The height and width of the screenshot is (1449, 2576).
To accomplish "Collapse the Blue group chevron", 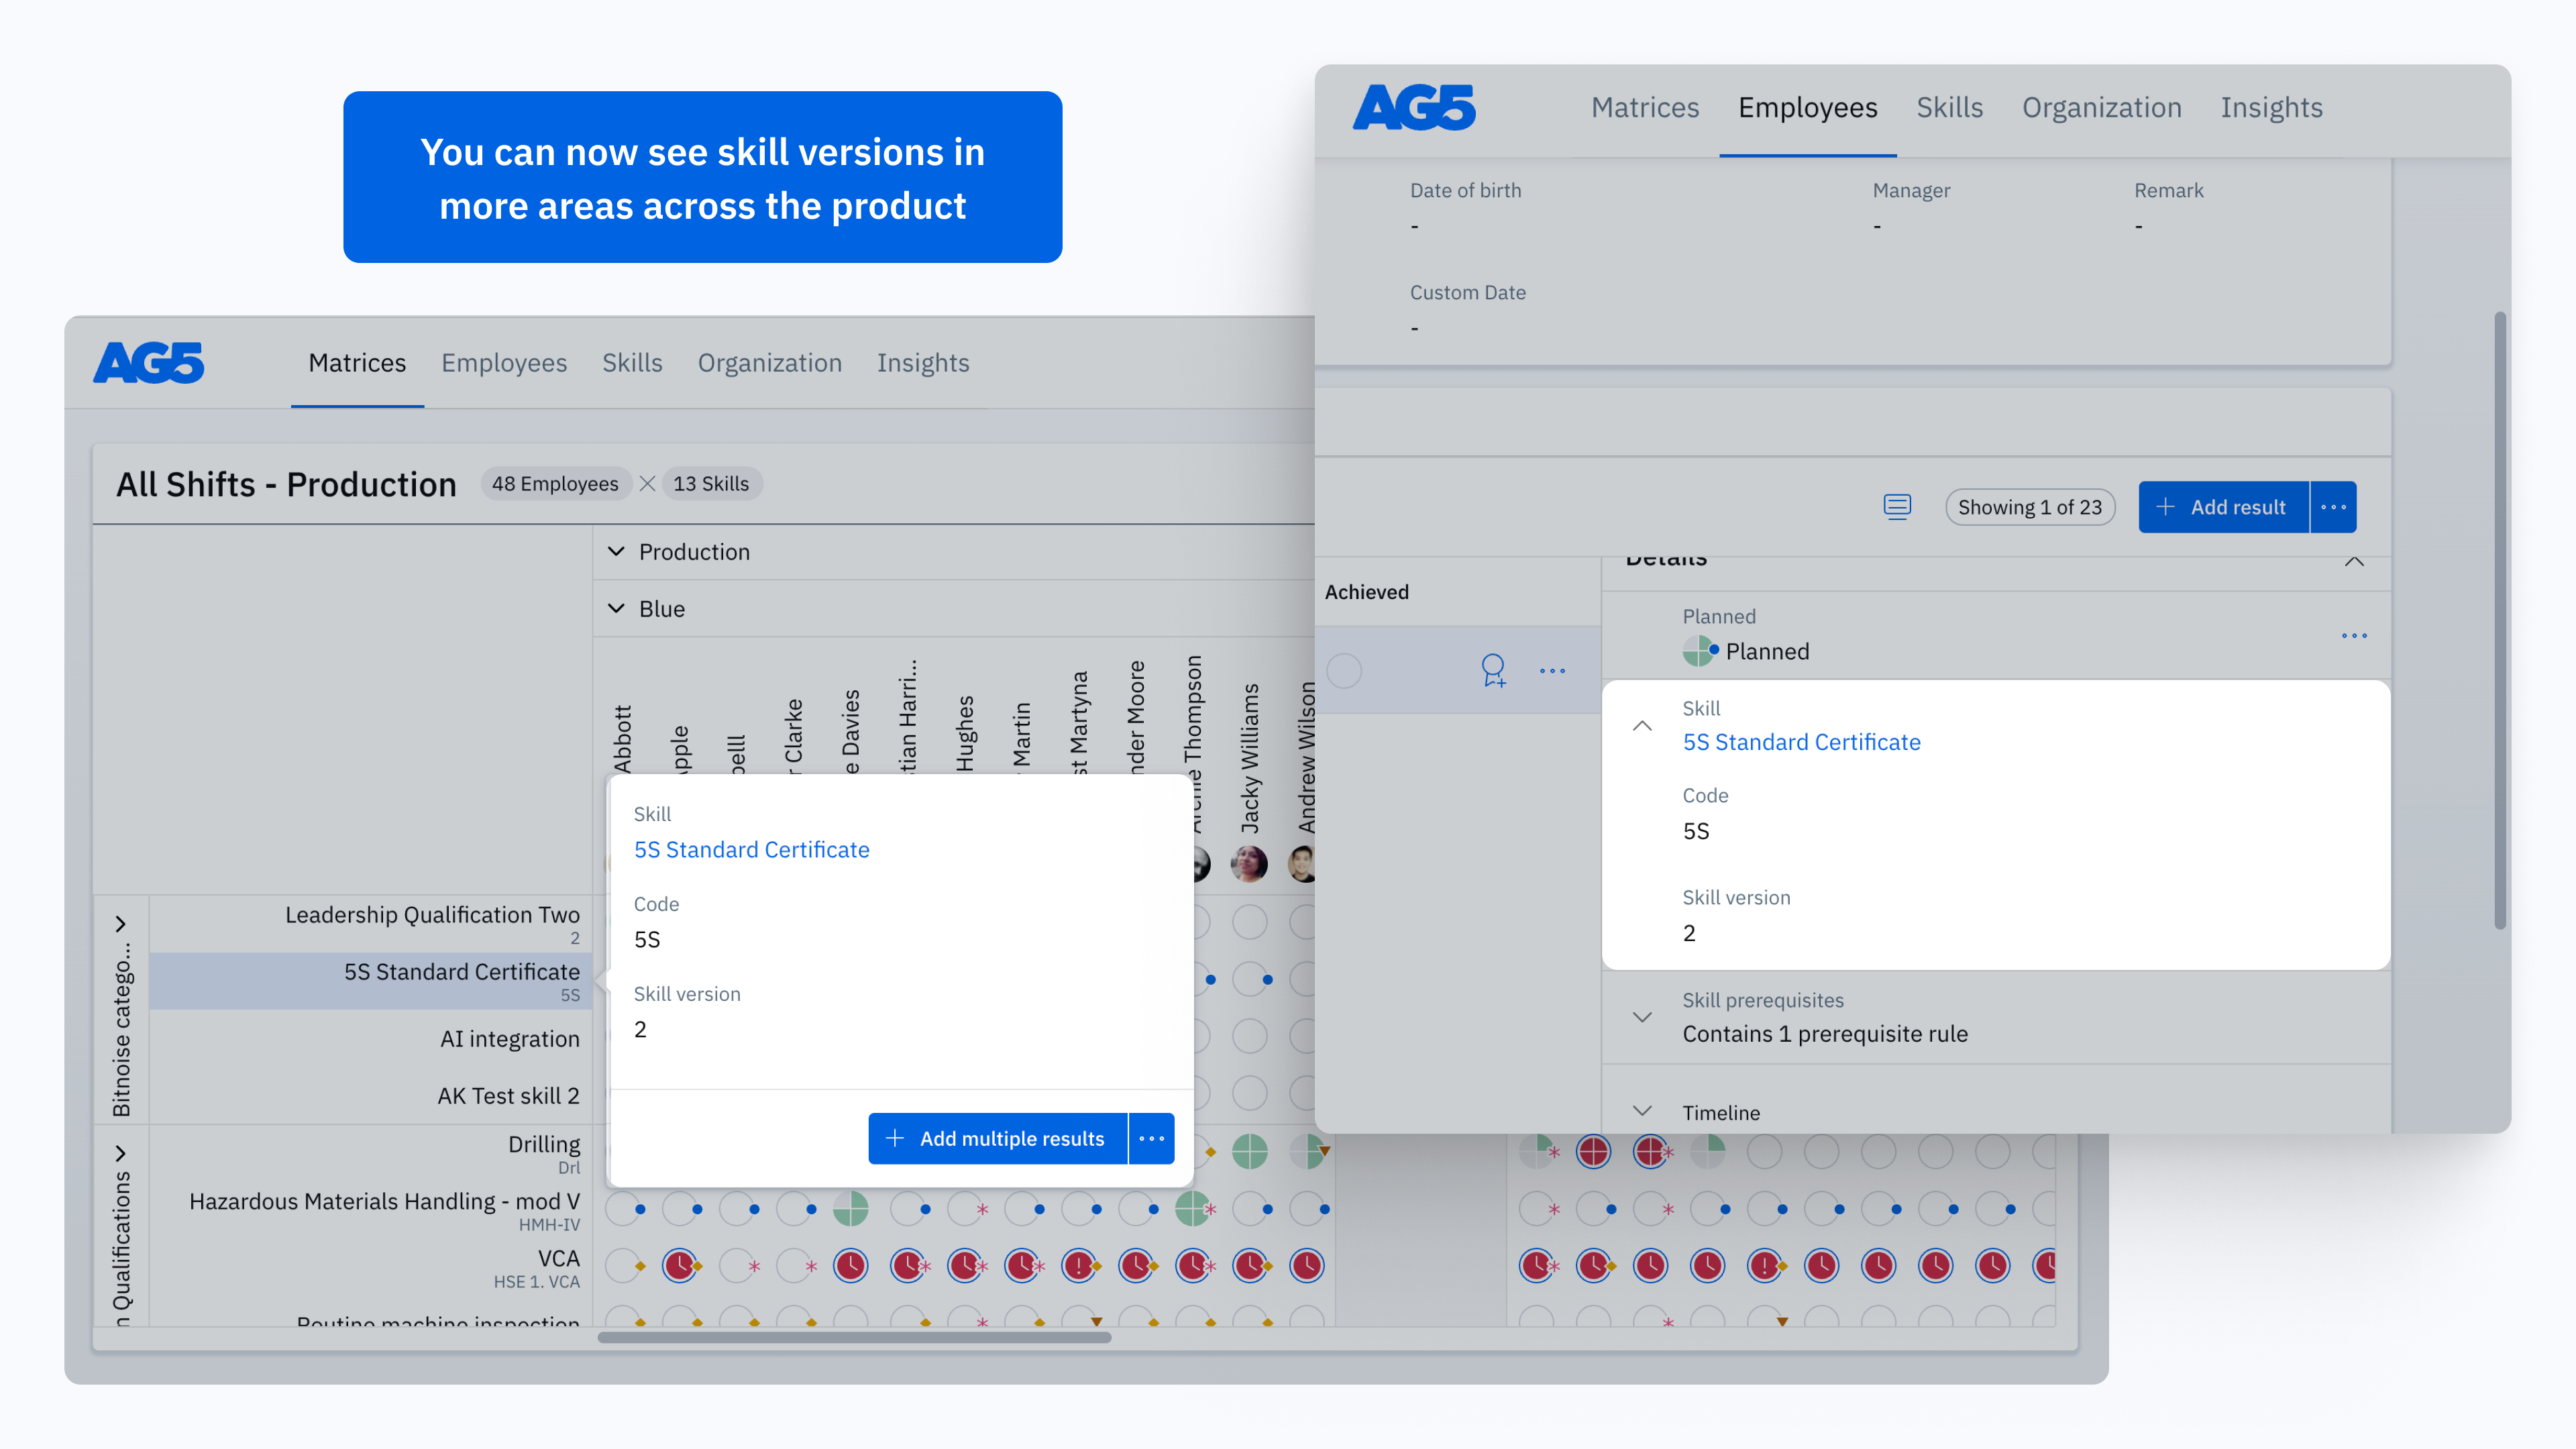I will (x=617, y=609).
